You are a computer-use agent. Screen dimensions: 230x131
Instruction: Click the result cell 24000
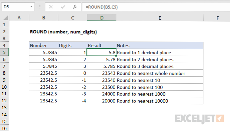102,94
